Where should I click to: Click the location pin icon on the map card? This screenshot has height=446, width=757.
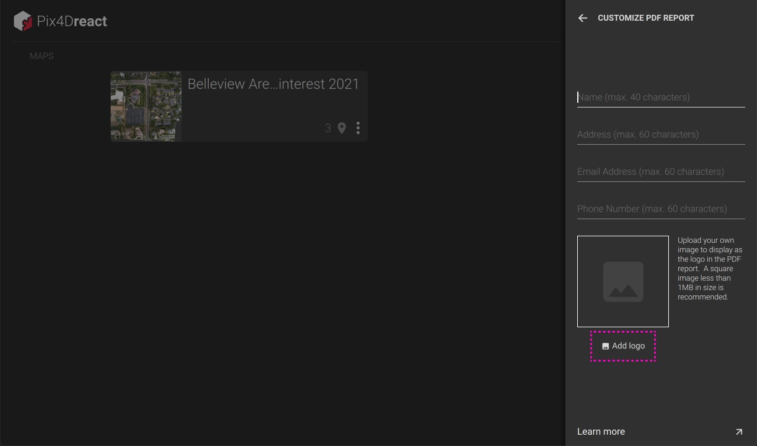[342, 128]
